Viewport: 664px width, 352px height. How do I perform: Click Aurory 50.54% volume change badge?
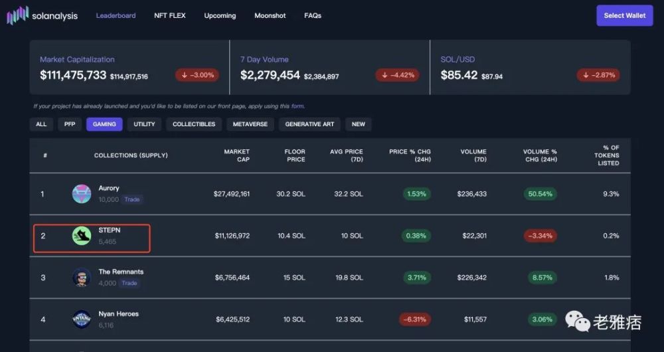(x=540, y=194)
